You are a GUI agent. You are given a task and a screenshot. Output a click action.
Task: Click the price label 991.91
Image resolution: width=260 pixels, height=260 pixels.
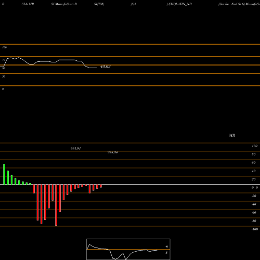(75, 149)
